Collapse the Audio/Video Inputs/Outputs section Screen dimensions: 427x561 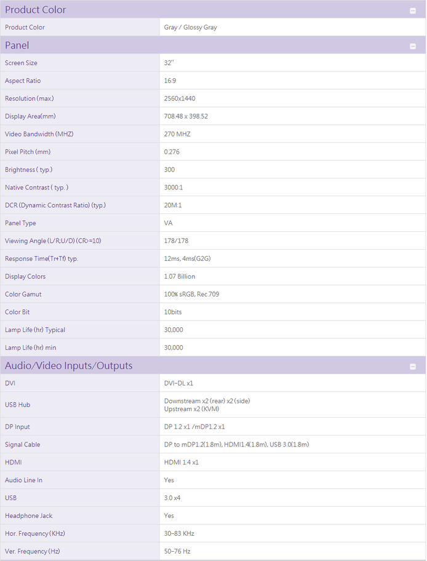(x=413, y=367)
